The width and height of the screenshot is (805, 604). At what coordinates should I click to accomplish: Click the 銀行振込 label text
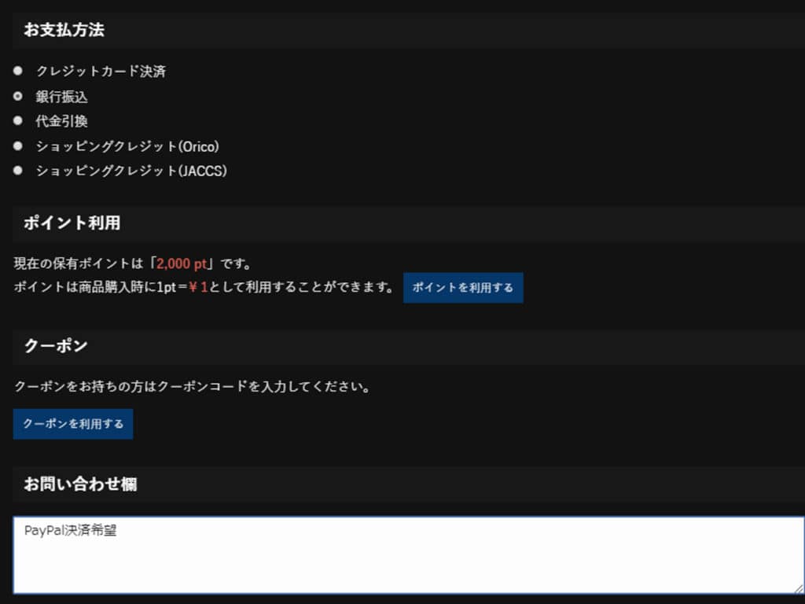(x=62, y=97)
